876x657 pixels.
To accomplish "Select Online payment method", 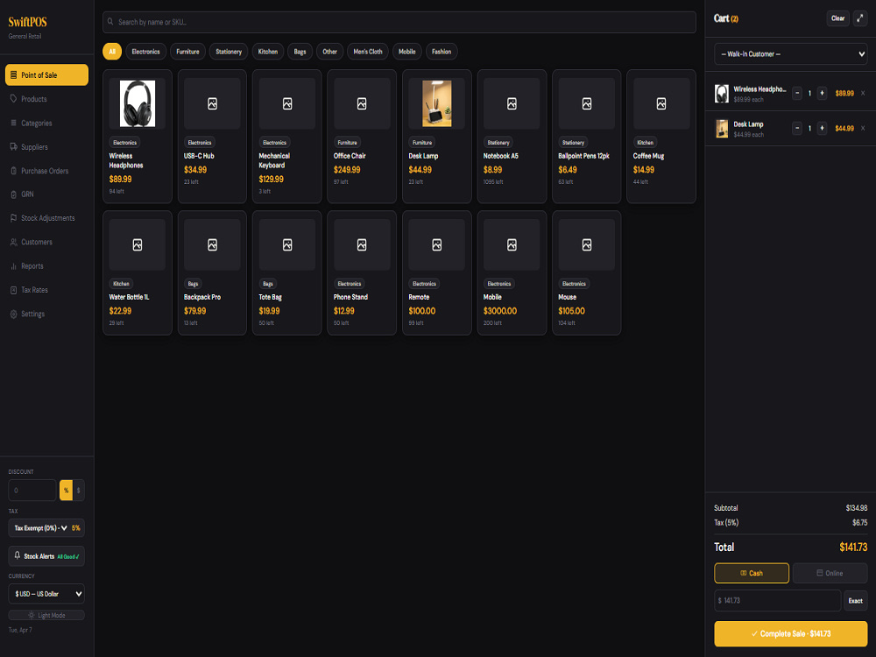I will [830, 573].
